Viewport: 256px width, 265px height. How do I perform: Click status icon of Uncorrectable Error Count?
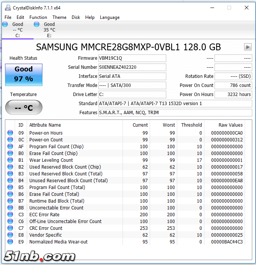coord(10,208)
